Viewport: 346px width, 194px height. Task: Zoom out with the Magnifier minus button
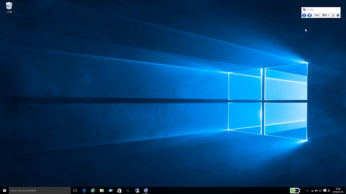[x=304, y=15]
